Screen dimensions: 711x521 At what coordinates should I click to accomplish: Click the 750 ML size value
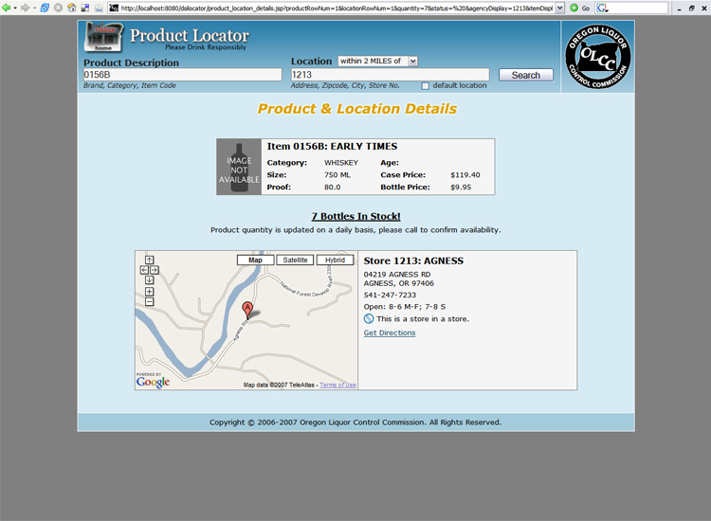pyautogui.click(x=337, y=175)
